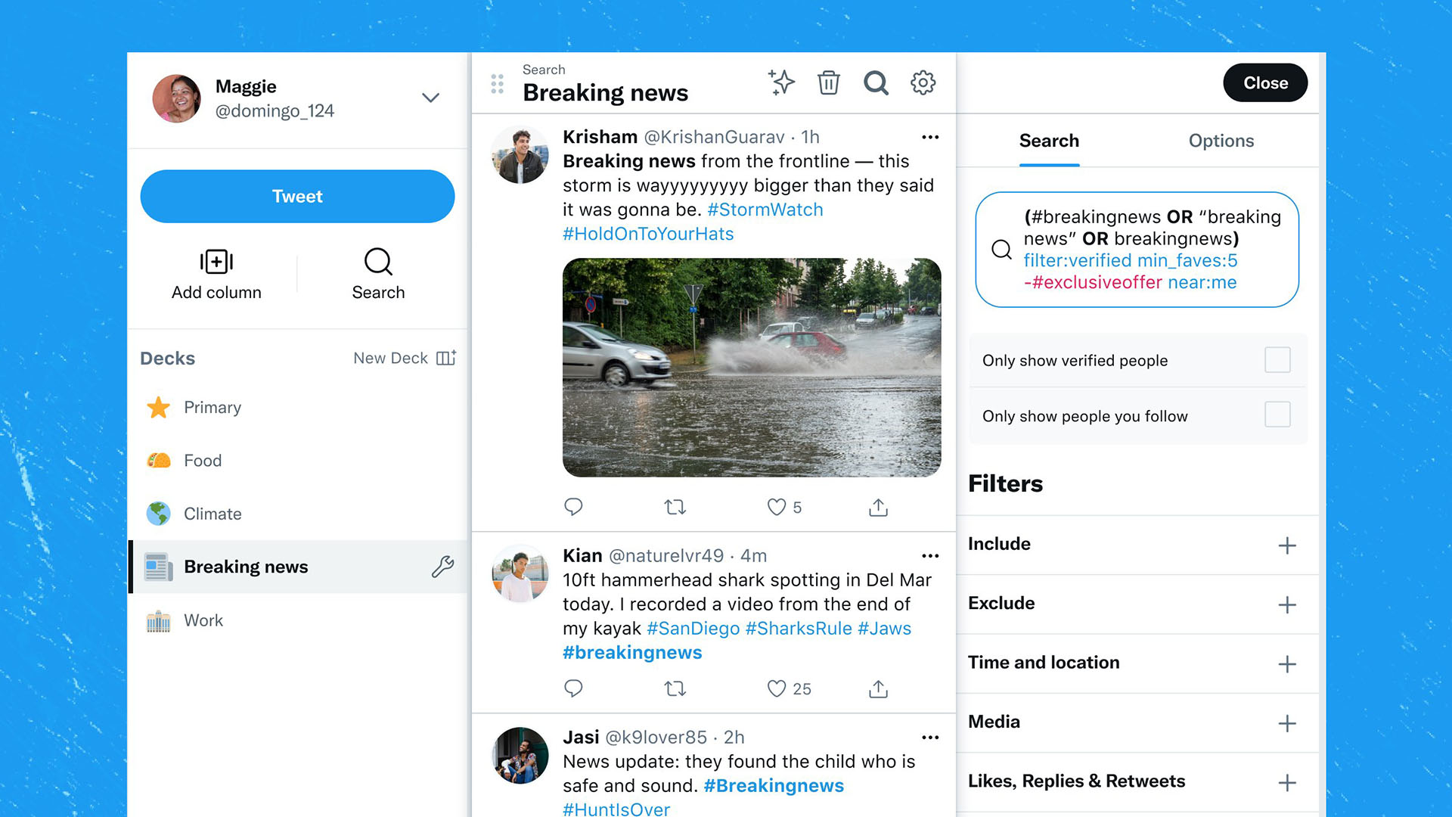The image size is (1452, 817).
Task: Expand the Exclude filter
Action: point(1287,604)
